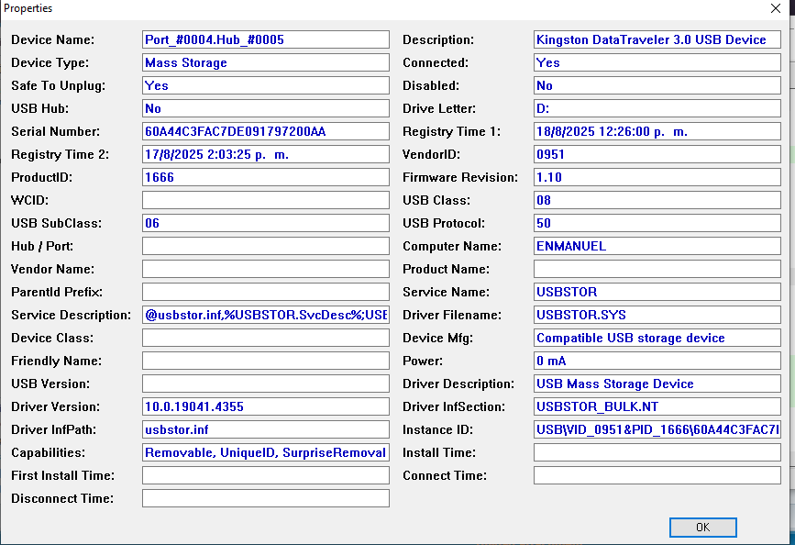Click the Service Name field USBSTOR

(x=657, y=292)
